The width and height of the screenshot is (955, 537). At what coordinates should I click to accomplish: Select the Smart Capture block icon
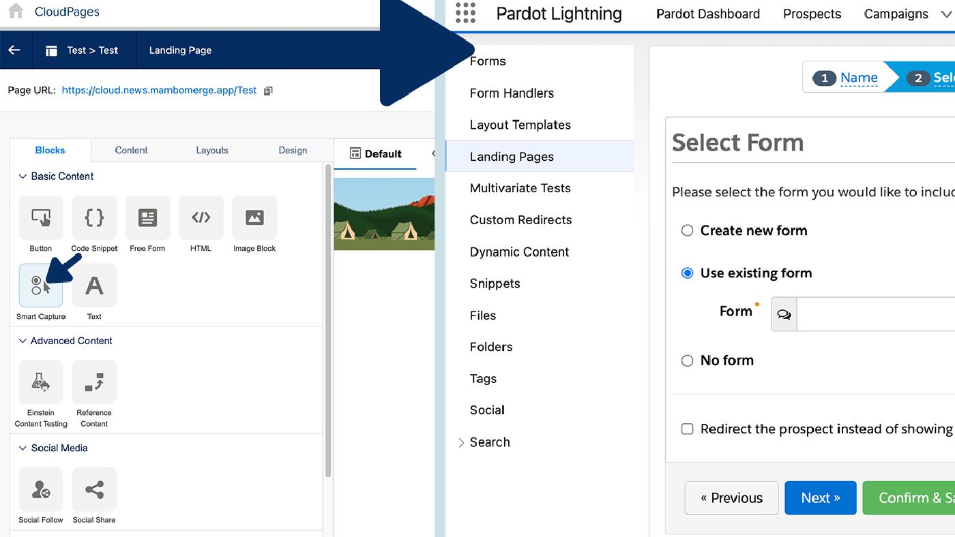(x=40, y=286)
